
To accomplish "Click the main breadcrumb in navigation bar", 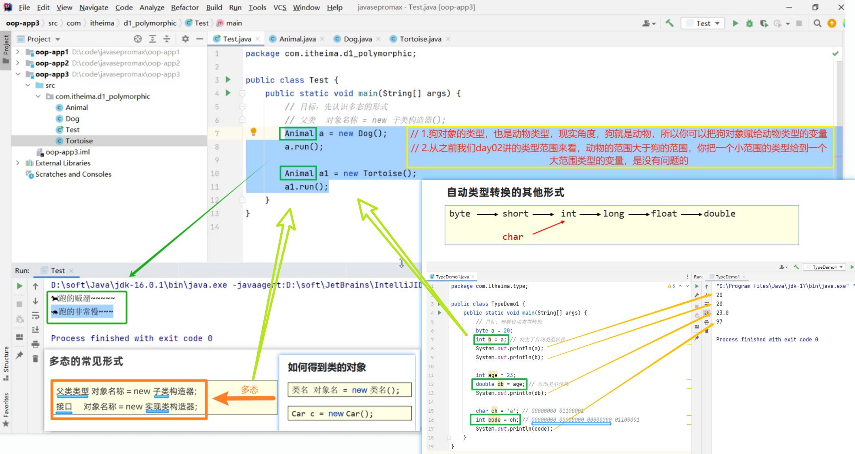I will pos(233,23).
